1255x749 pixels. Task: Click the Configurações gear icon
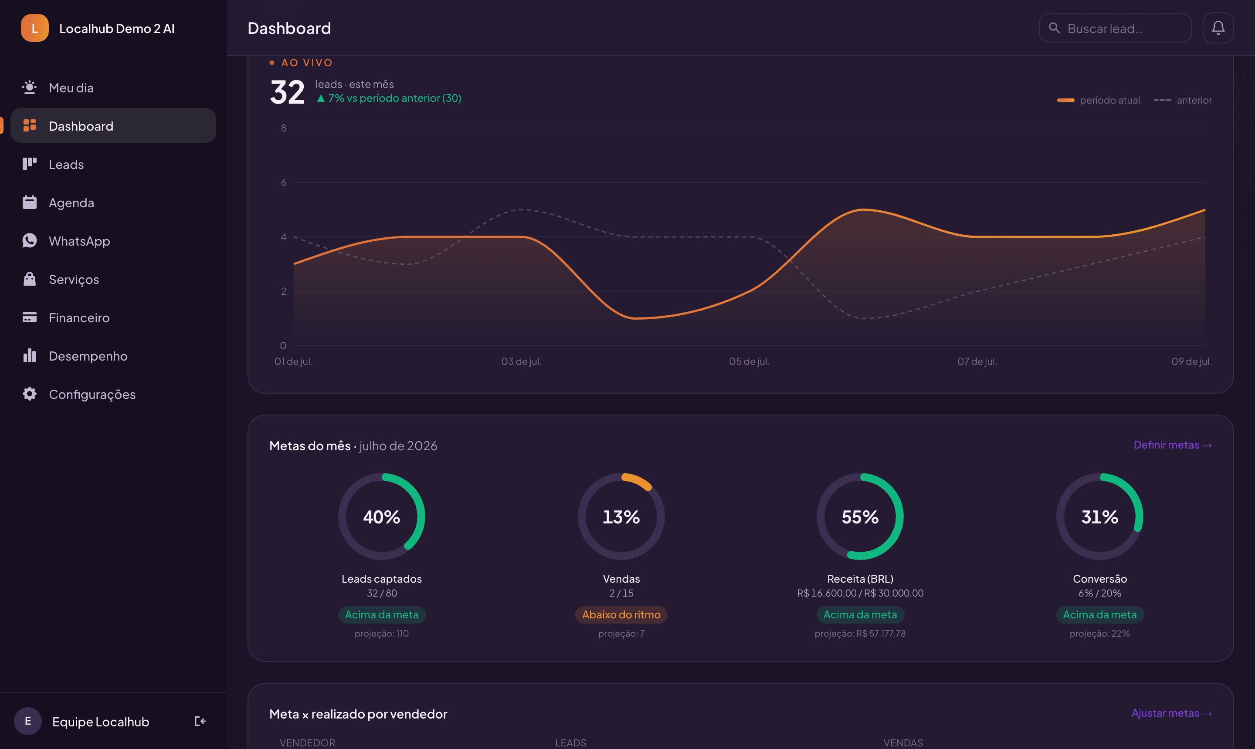(30, 394)
